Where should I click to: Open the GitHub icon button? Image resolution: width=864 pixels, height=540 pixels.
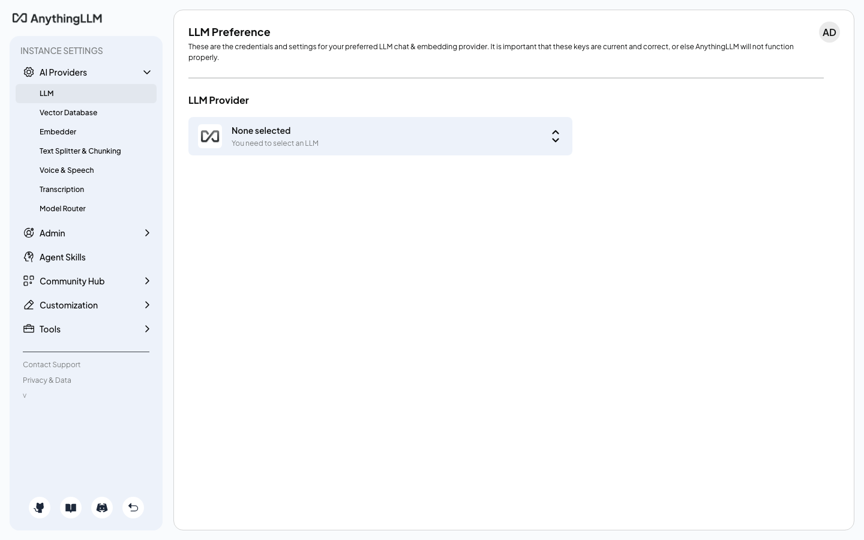[x=40, y=508]
